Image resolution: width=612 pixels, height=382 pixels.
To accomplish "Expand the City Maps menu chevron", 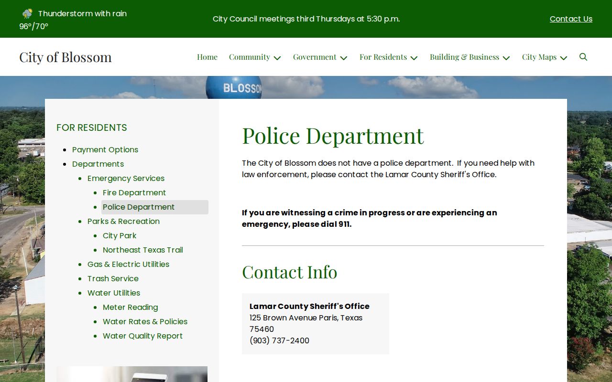I will (564, 58).
